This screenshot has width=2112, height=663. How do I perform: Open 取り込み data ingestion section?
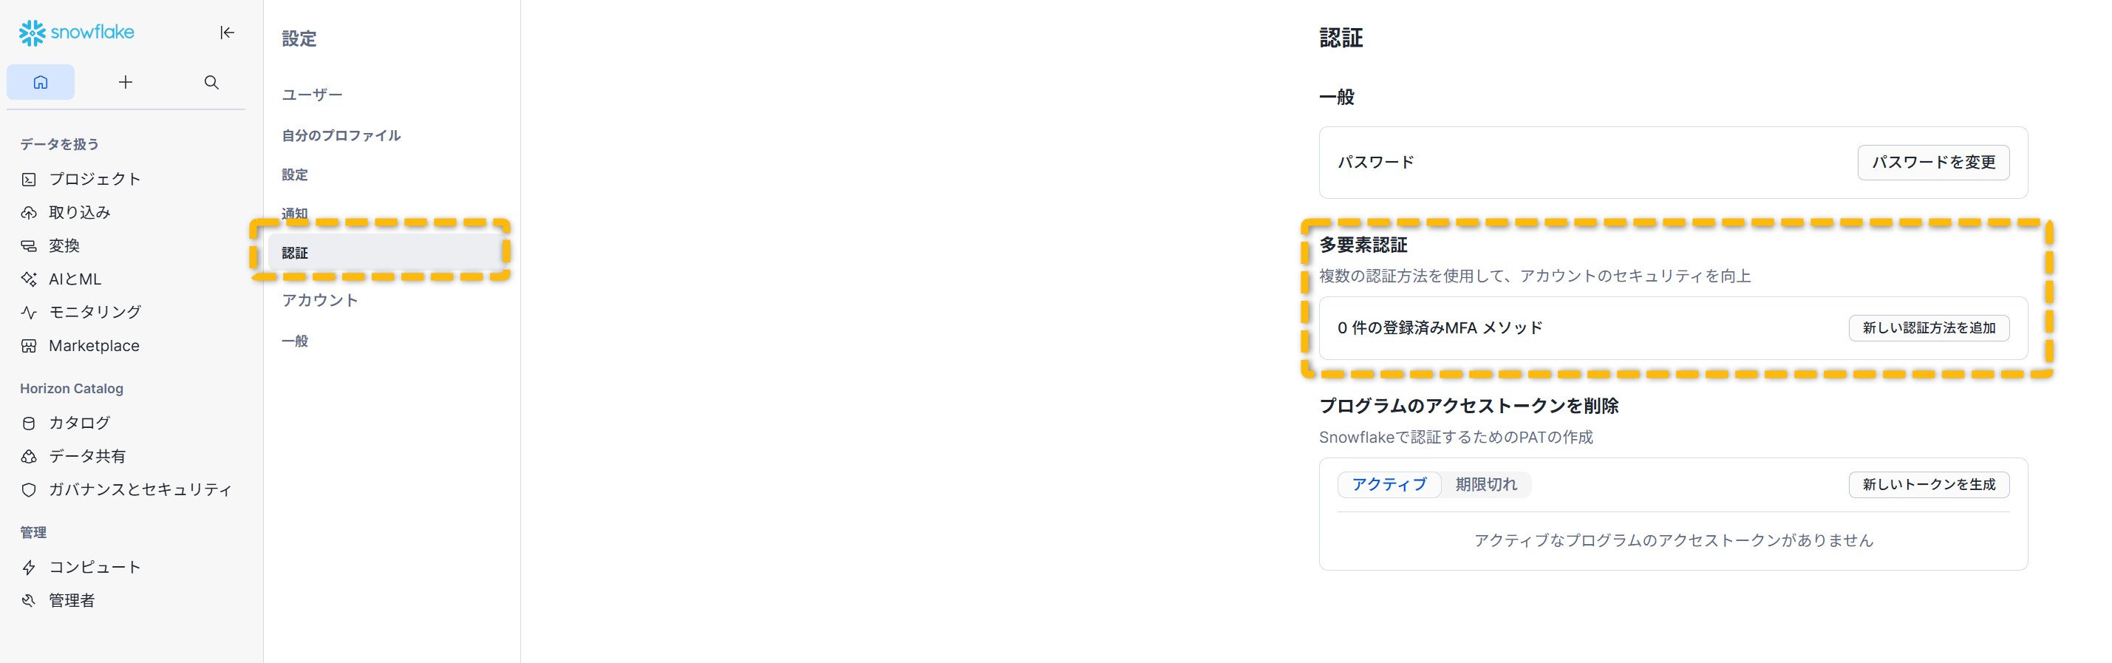(x=80, y=213)
